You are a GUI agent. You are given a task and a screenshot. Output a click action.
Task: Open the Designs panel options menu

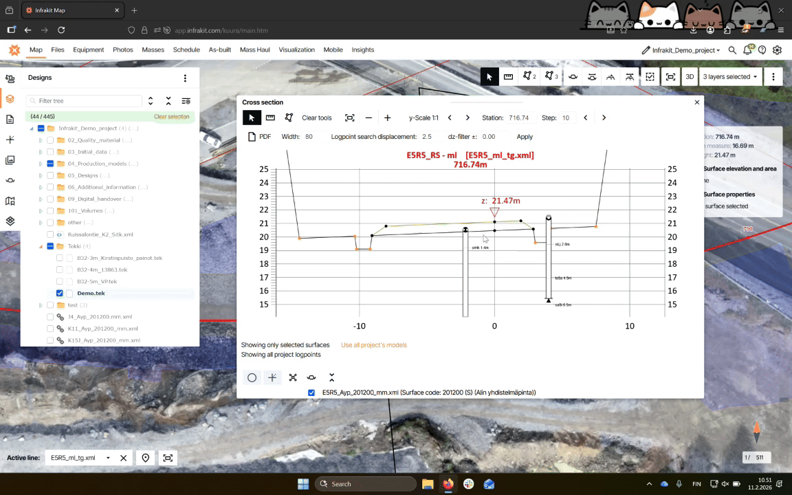(x=185, y=78)
